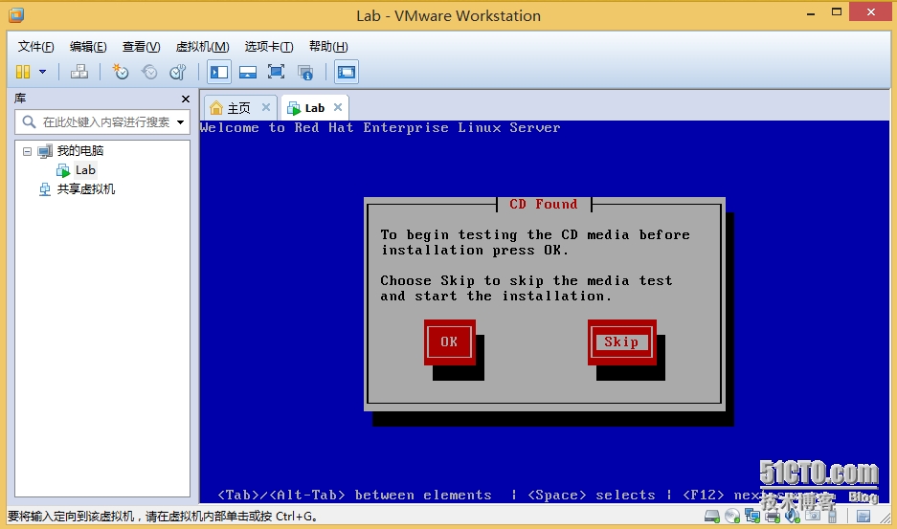The image size is (897, 529).
Task: Select 我的电脑 in the library tree
Action: pos(80,151)
